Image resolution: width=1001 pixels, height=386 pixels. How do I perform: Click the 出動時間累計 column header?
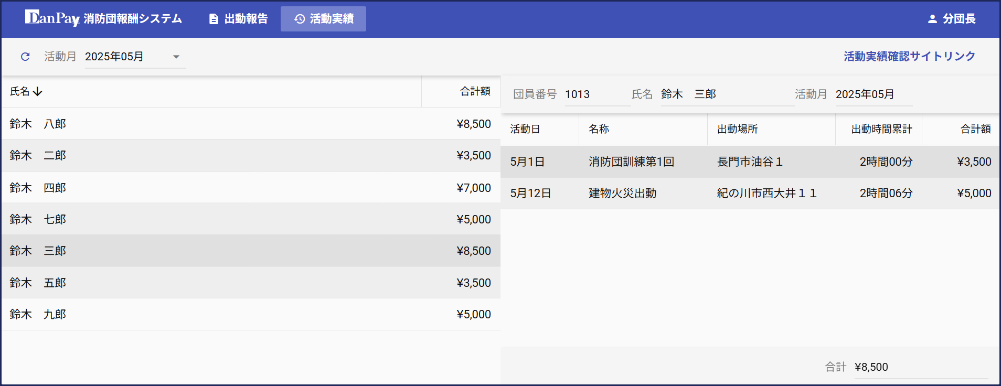pos(881,129)
